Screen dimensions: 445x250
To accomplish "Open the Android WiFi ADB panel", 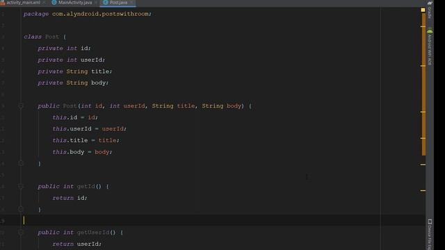I will (x=430, y=47).
